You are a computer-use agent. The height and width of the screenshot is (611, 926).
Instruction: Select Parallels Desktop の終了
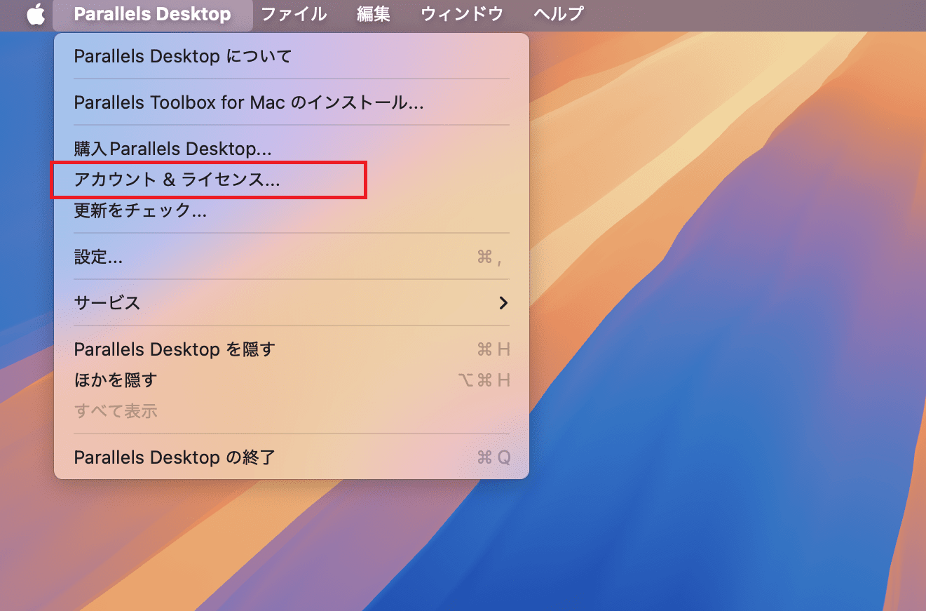292,457
